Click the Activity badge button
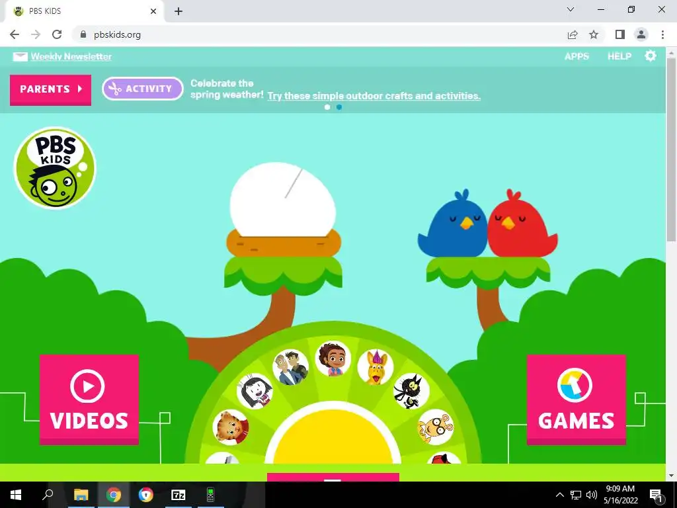This screenshot has height=508, width=677. (x=143, y=89)
